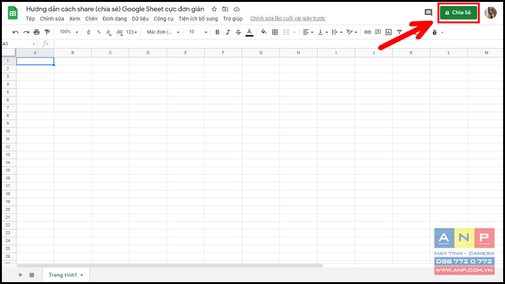This screenshot has width=505, height=284.
Task: Open 'Chỉnh sửa lần cuối' history link
Action: [x=288, y=18]
